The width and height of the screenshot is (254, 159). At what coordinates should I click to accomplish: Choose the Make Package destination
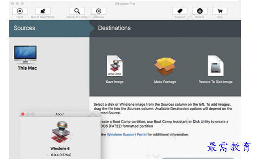click(x=165, y=70)
